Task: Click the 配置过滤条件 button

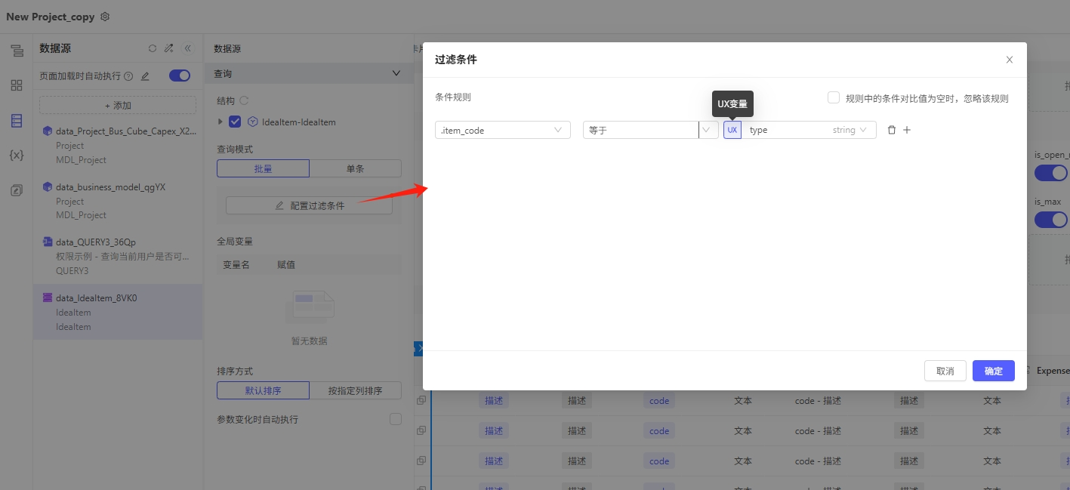Action: tap(309, 205)
